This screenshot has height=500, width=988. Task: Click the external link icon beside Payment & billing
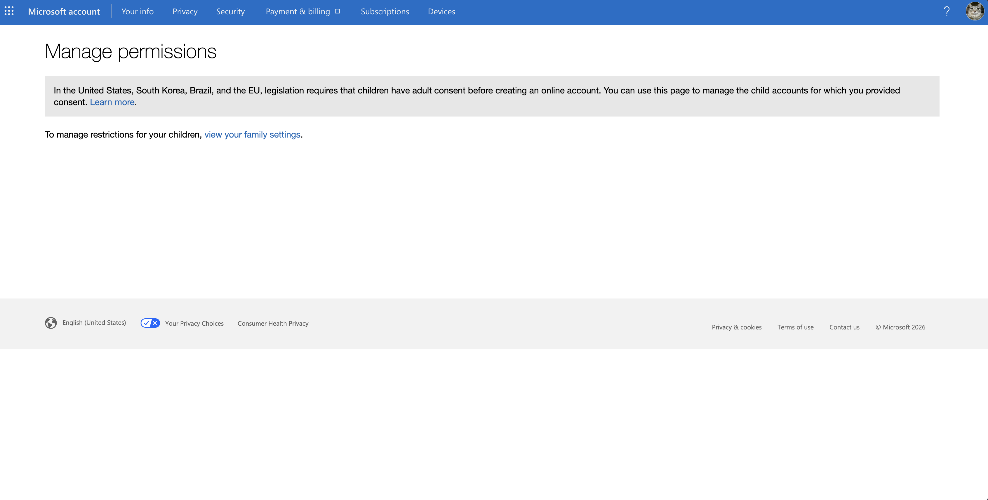point(338,11)
